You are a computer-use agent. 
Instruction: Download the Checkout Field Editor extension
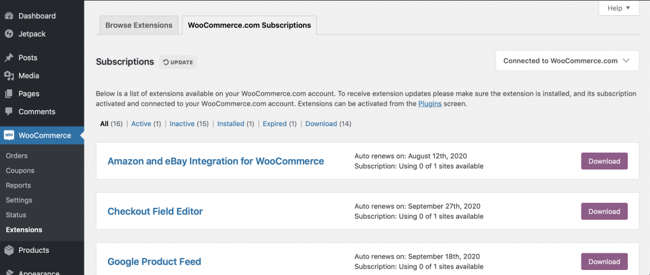click(x=604, y=212)
